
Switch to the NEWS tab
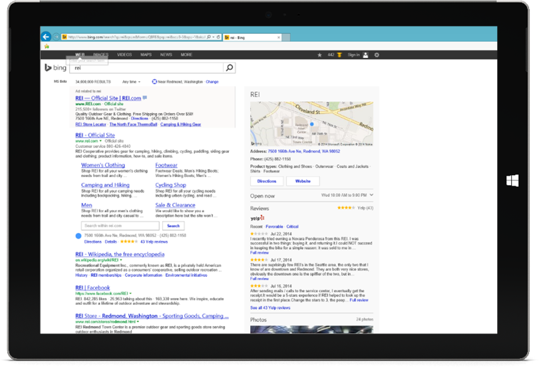coord(166,55)
